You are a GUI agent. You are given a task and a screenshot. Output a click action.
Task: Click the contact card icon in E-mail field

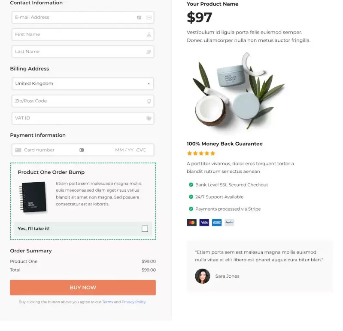click(x=139, y=18)
